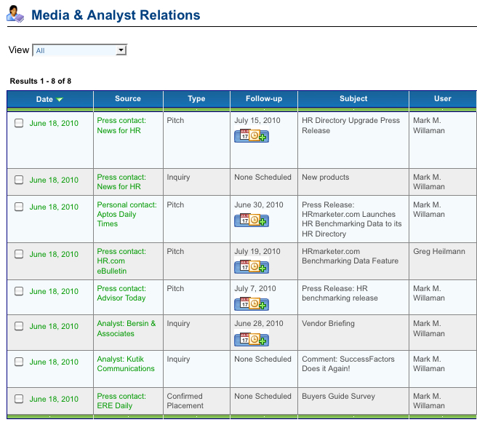Select checkbox for Aptos Daily Times row
Viewport: 477px width, 425px height.
[x=19, y=207]
